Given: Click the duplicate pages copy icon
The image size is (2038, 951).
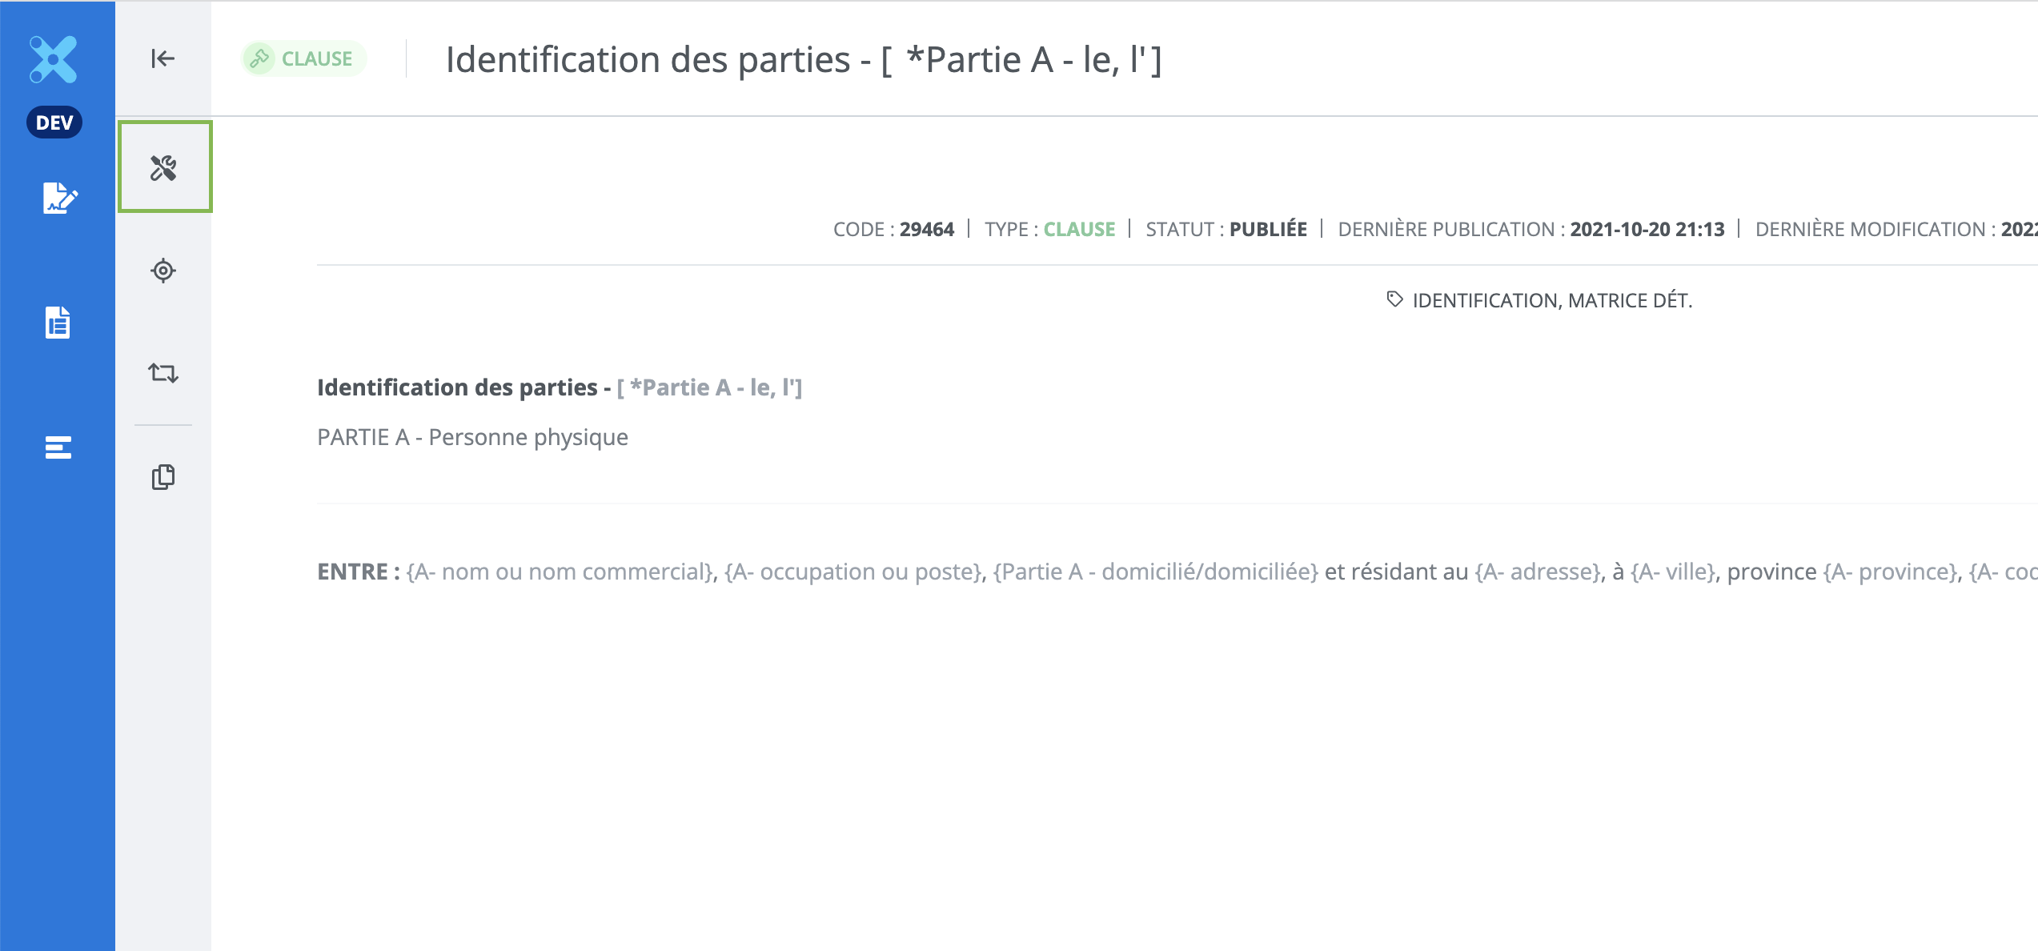Looking at the screenshot, I should point(163,477).
